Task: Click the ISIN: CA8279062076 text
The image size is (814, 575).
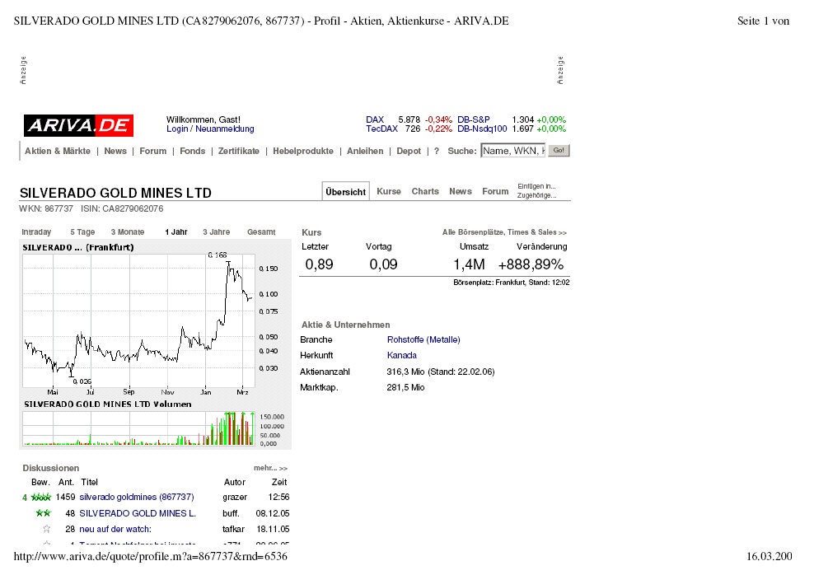Action: pyautogui.click(x=122, y=208)
